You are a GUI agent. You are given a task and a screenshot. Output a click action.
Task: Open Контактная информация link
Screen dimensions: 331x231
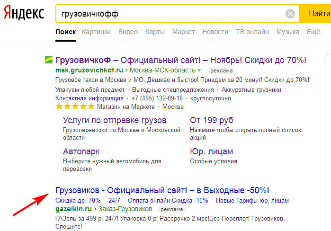[x=89, y=98]
